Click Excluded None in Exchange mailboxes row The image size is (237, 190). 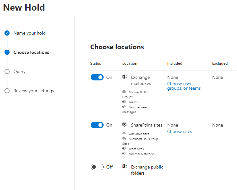click(217, 77)
